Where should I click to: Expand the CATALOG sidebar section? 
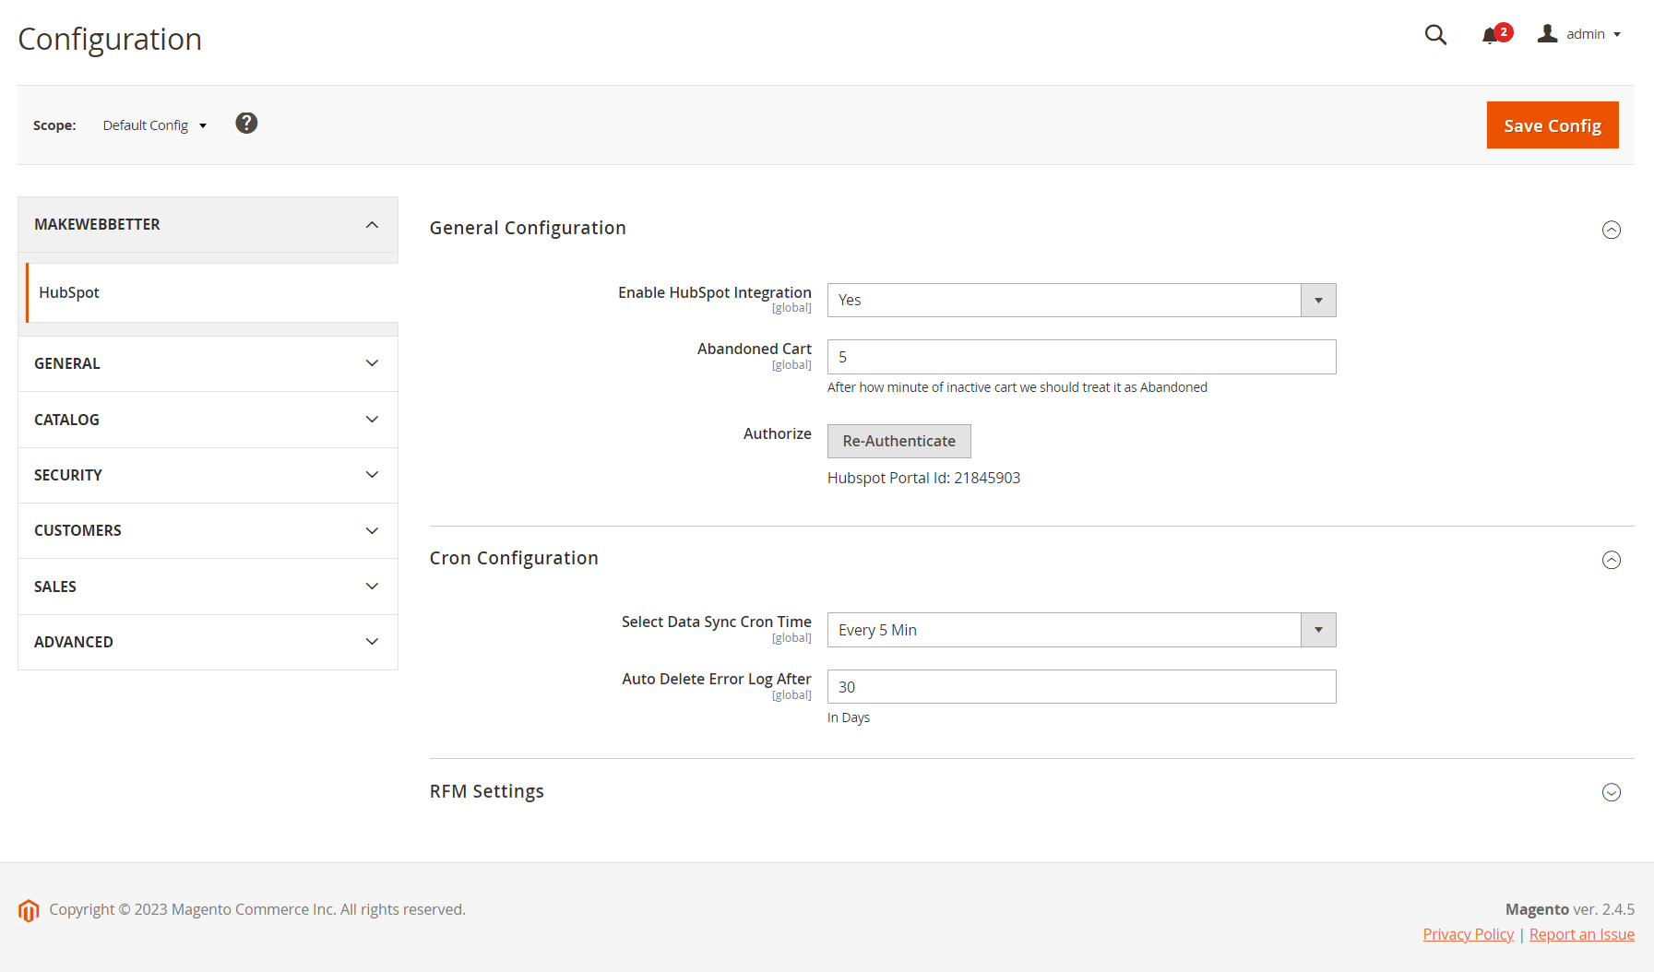[x=208, y=420]
